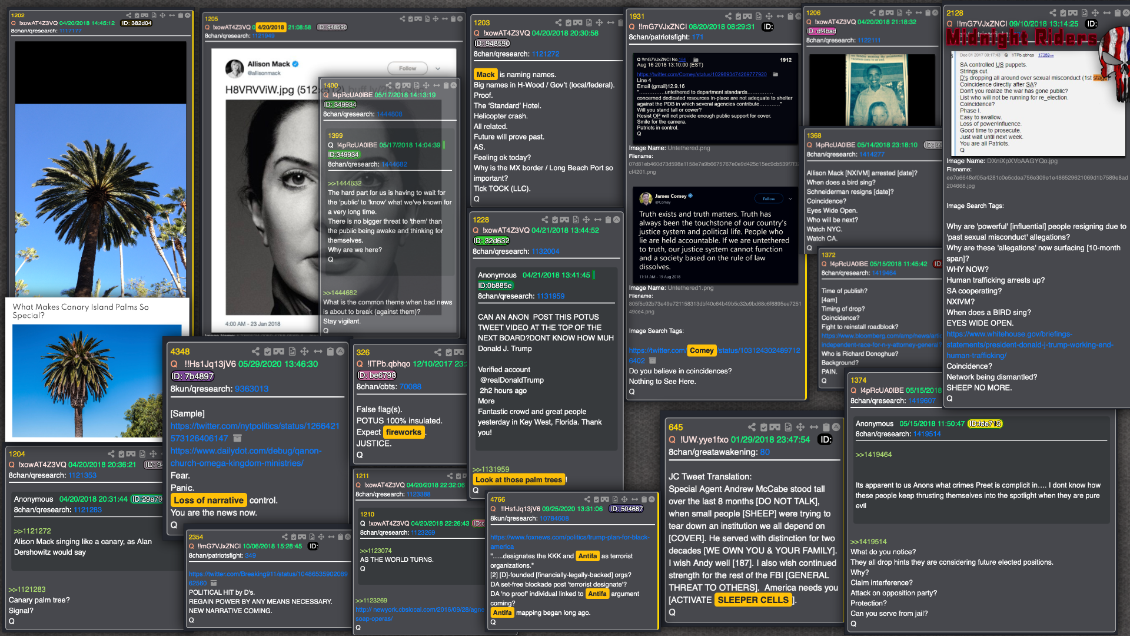
Task: Click the move arrows icon on post 2128
Action: point(1095,13)
